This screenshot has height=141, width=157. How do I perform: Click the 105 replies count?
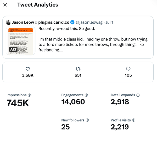click(128, 75)
